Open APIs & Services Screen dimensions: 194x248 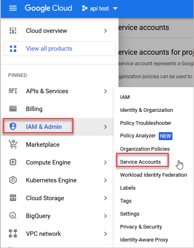click(x=47, y=91)
